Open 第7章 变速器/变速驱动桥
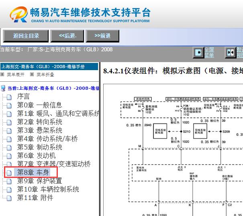The image size is (243, 216). pyautogui.click(x=54, y=164)
